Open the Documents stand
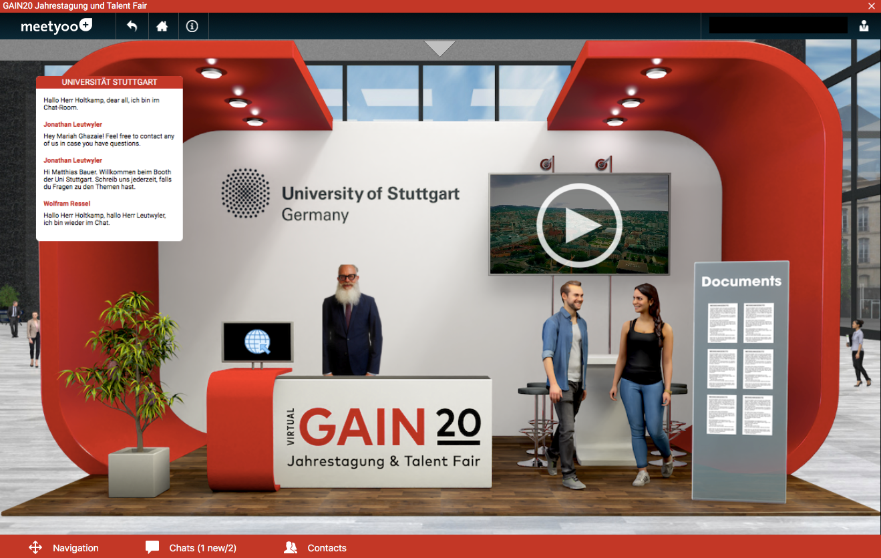 (x=741, y=380)
